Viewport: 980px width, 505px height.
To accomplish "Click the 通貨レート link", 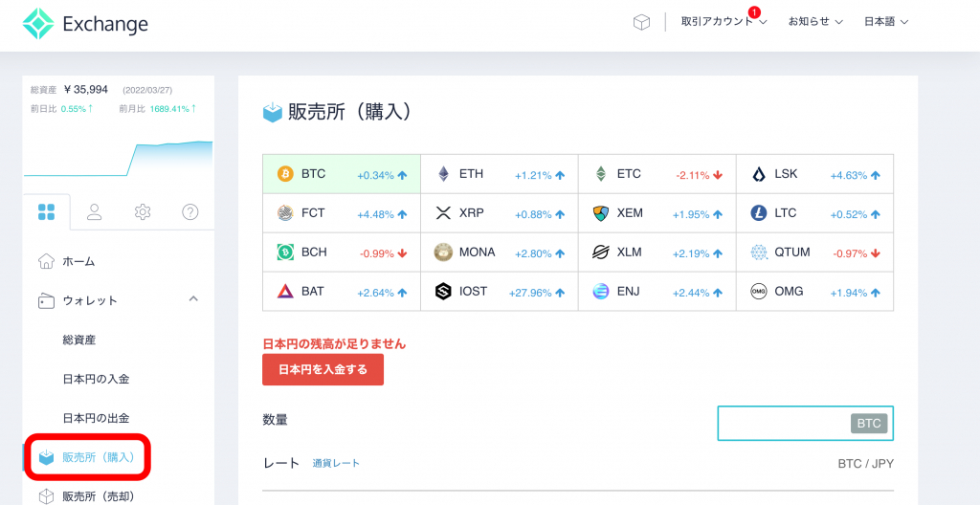I will tap(336, 463).
